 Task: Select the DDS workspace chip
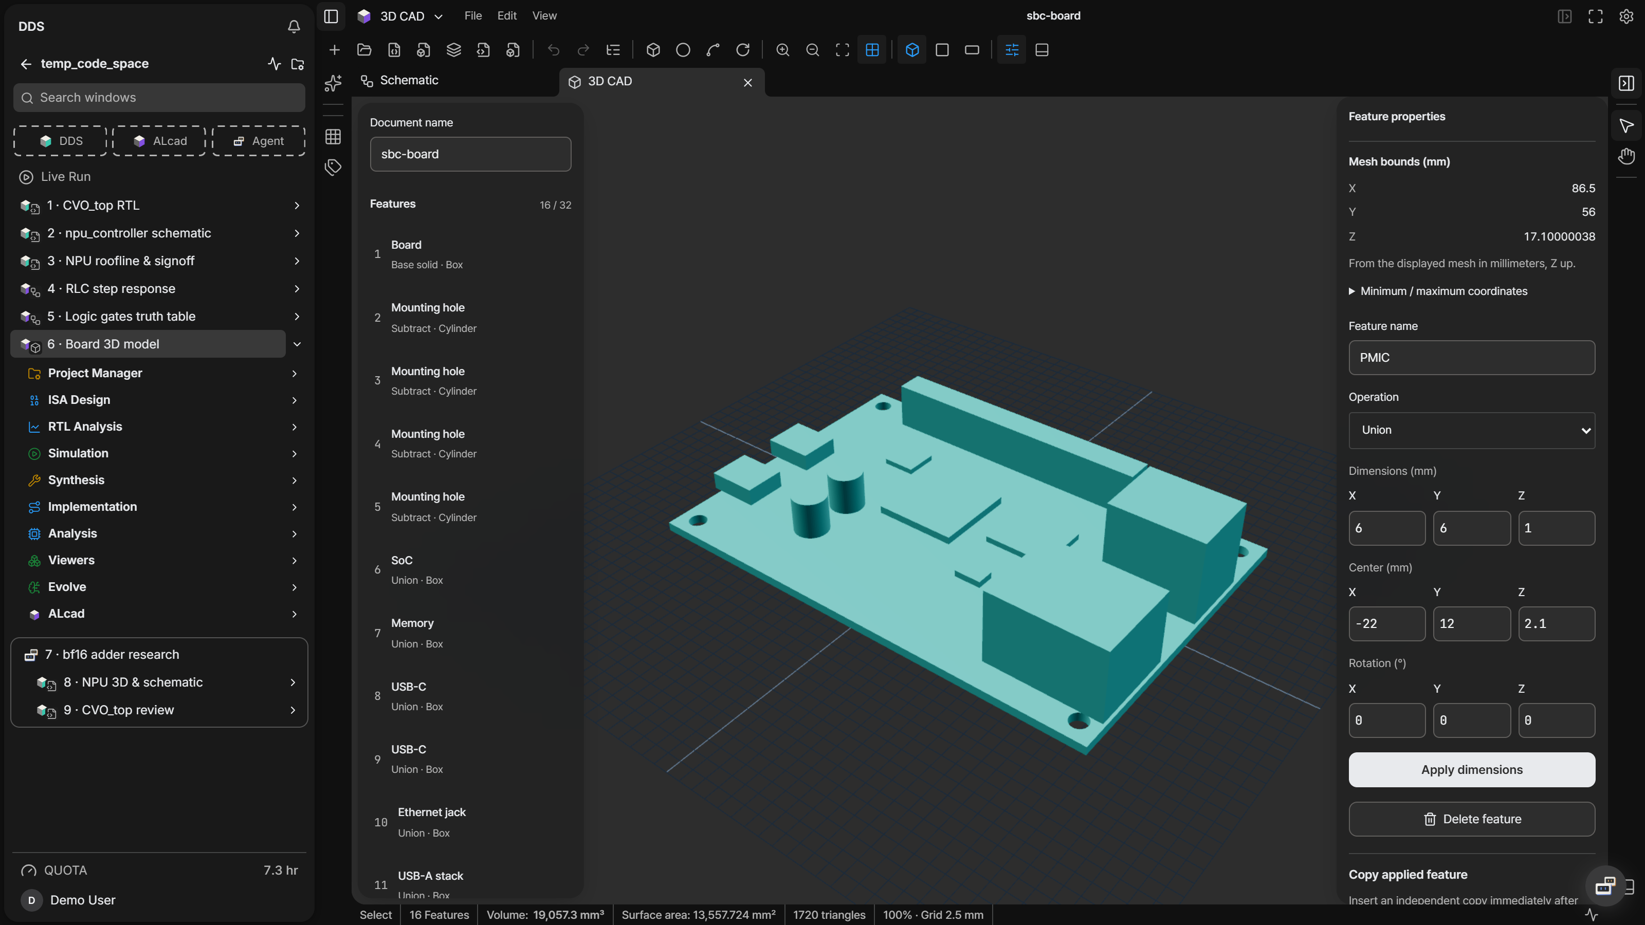click(x=60, y=141)
